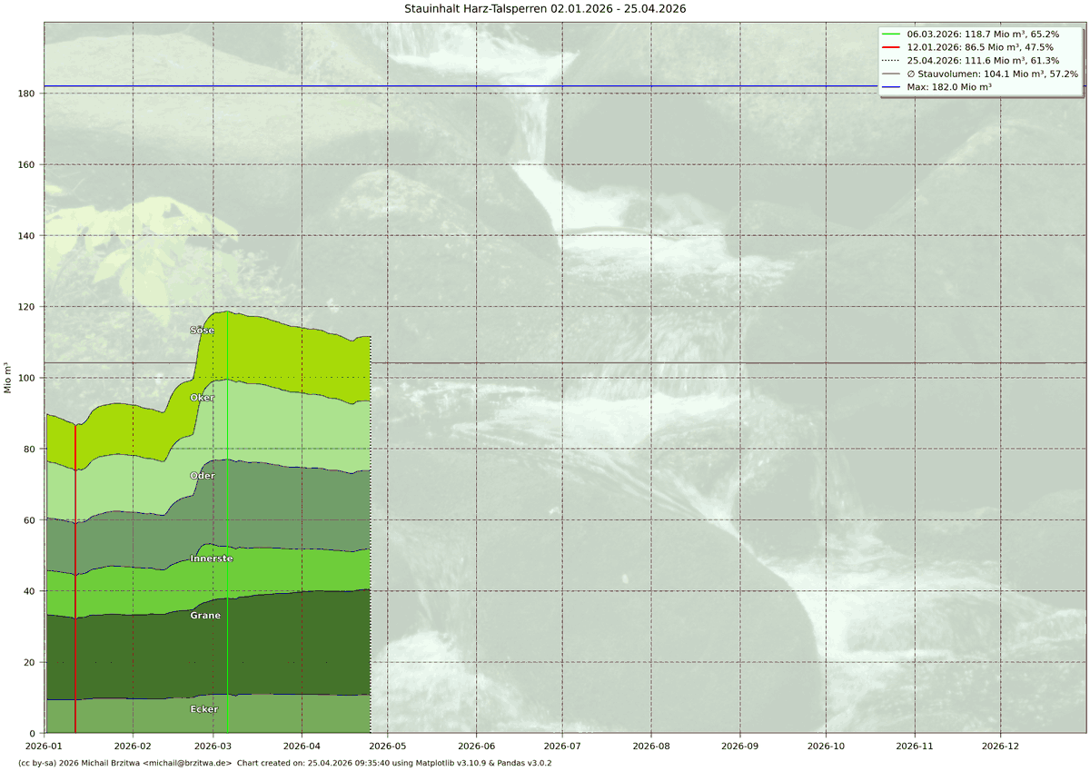Click the Innerste area label
1090x771 pixels.
(211, 558)
